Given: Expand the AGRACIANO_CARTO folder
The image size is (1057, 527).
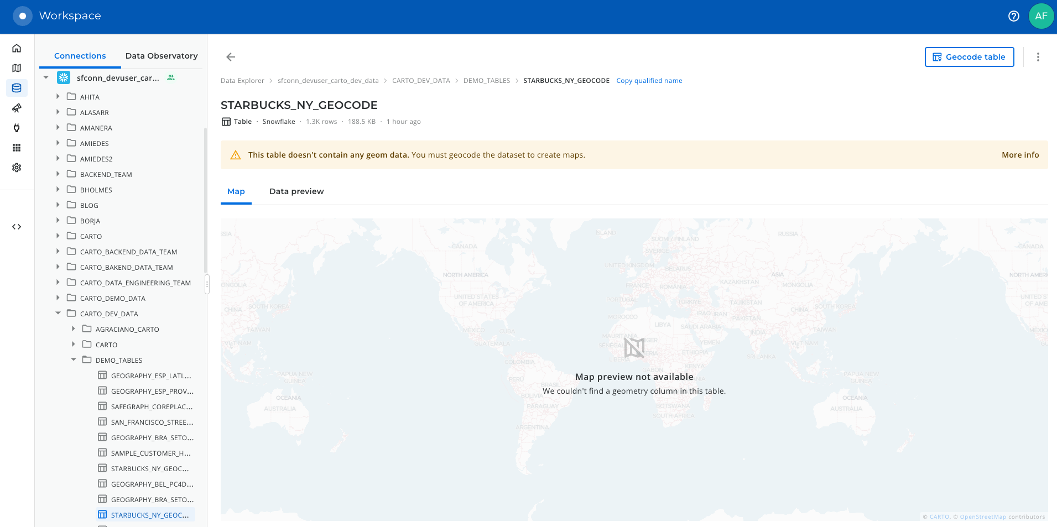Looking at the screenshot, I should (x=73, y=328).
